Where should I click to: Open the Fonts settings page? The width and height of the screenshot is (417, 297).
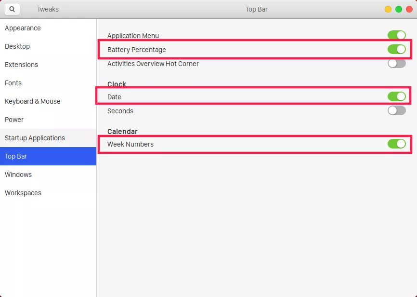pos(13,83)
